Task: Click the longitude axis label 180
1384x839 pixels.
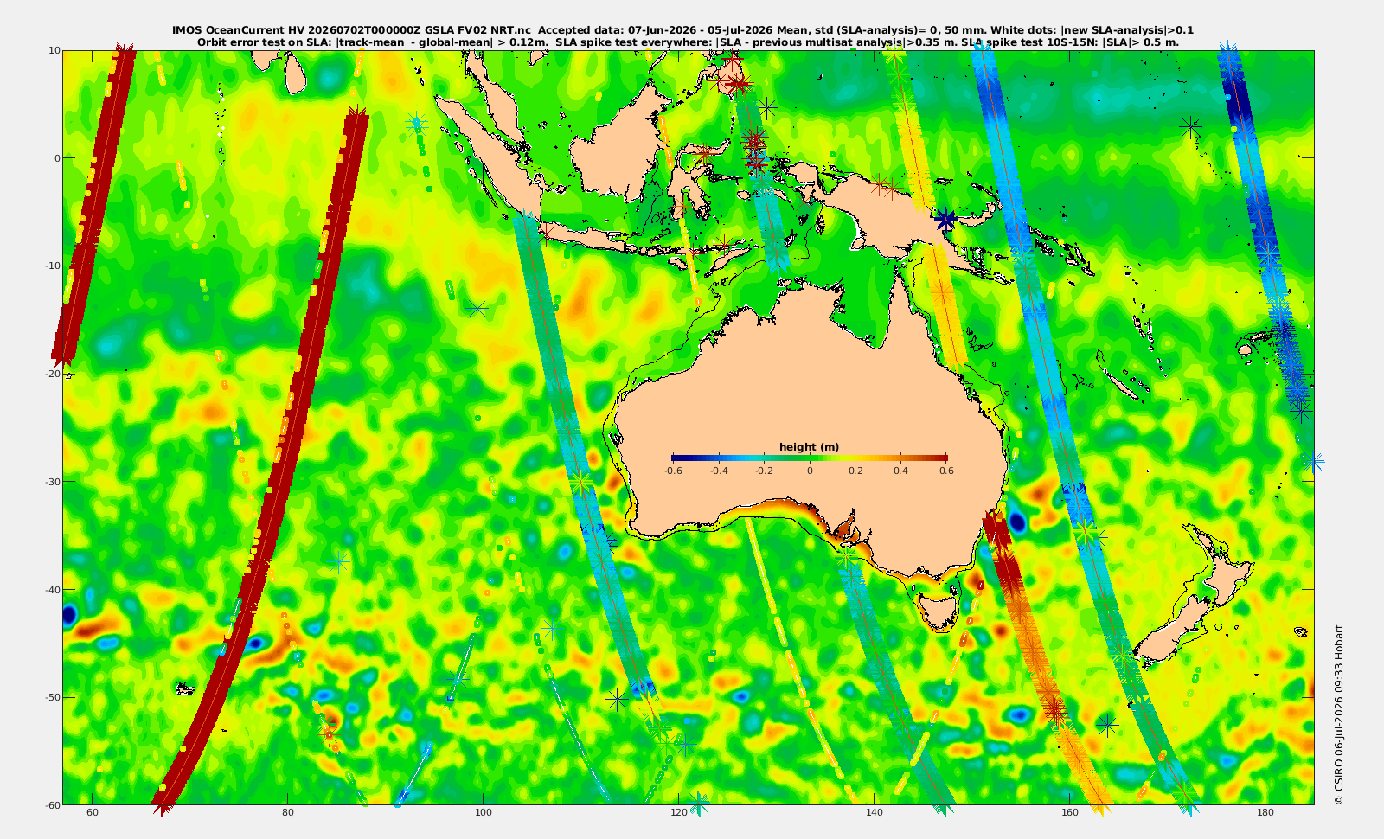Action: [x=1265, y=812]
